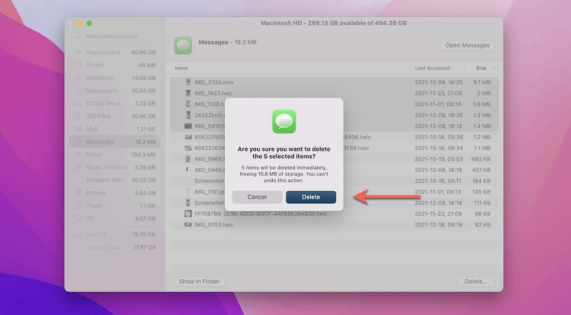Viewport: 571px width, 315px height.
Task: Click the TV icon in the sidebar
Action: coord(78,218)
